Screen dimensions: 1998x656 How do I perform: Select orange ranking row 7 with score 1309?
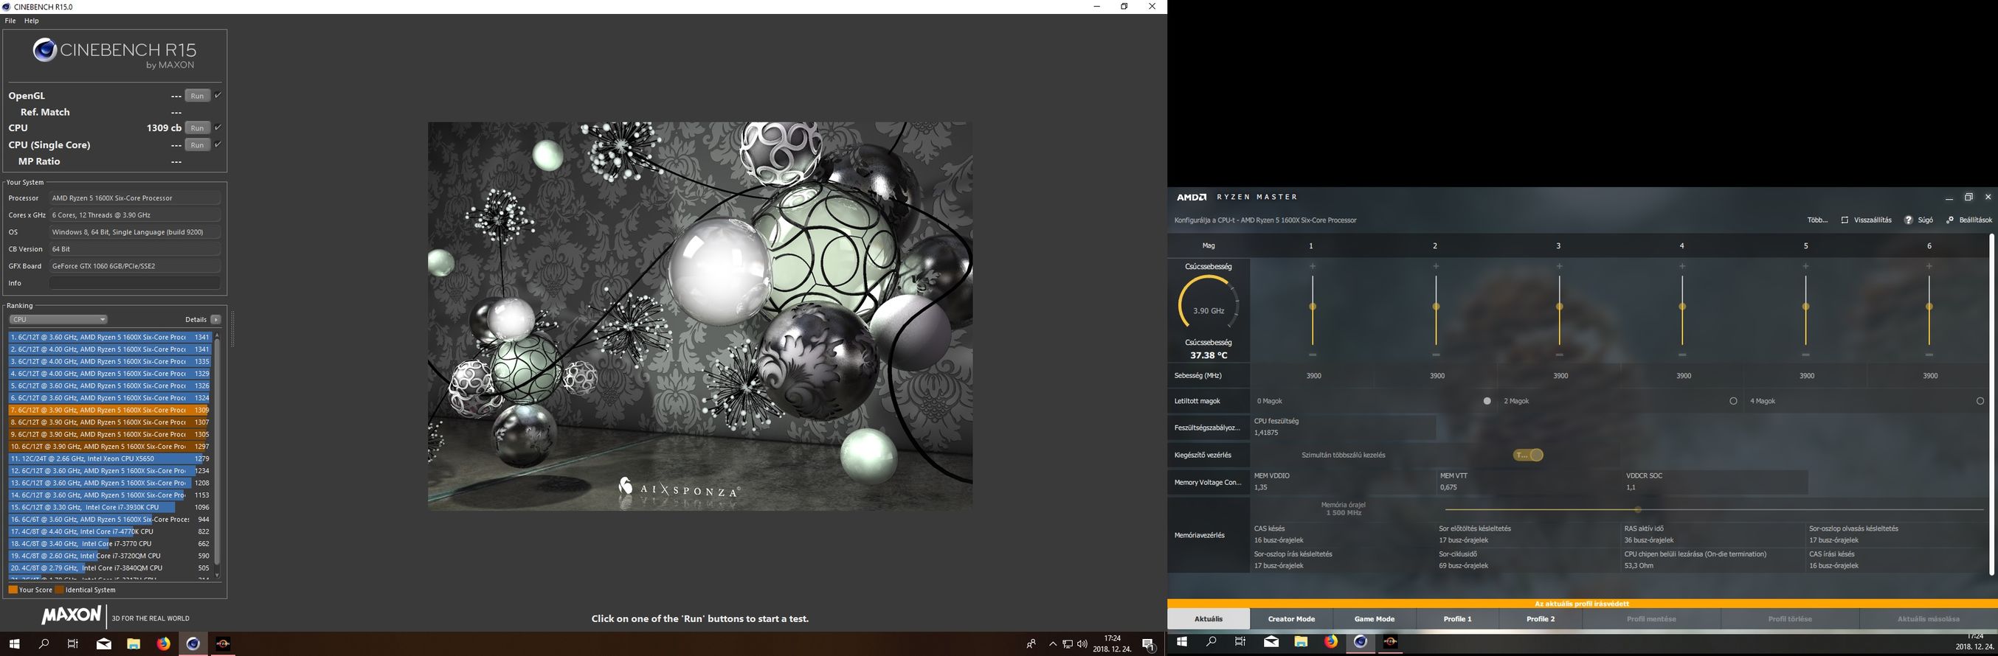tap(109, 410)
